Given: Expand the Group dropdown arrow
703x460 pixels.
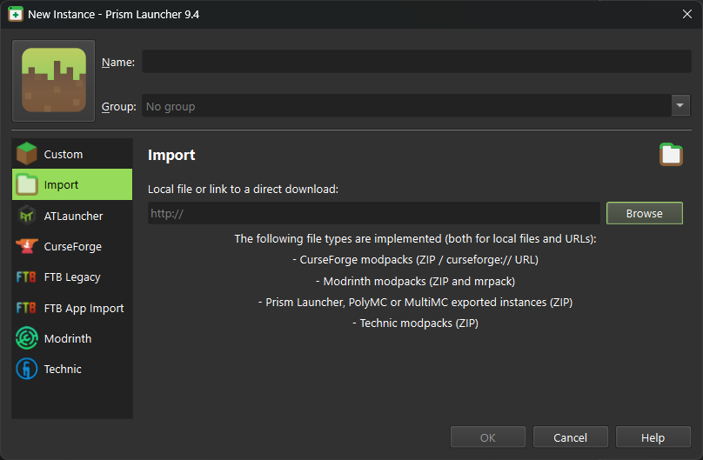Looking at the screenshot, I should pos(680,105).
